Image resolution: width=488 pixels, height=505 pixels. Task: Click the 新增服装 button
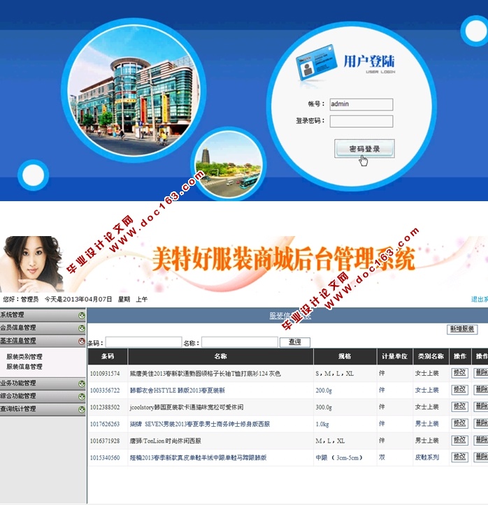click(462, 329)
